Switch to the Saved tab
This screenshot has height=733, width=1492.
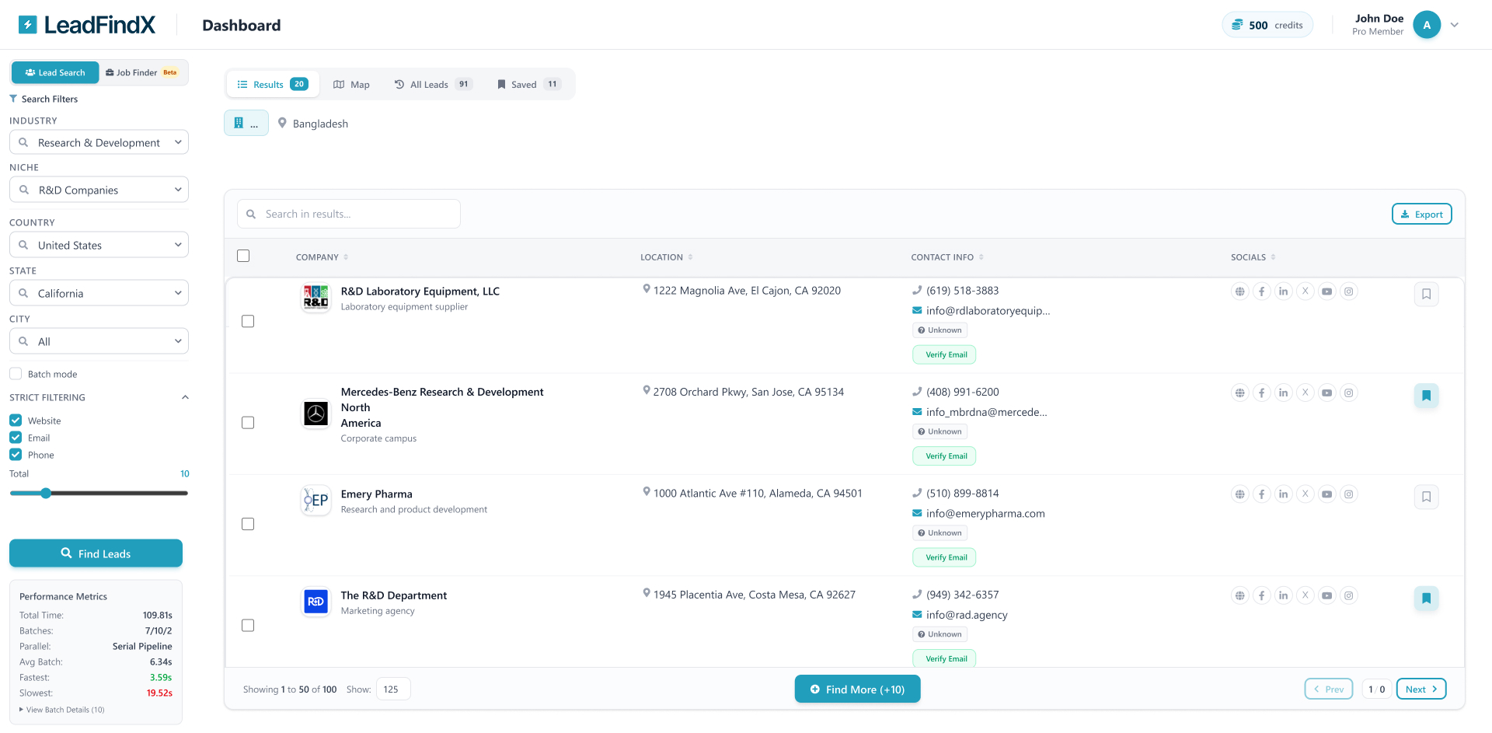(x=527, y=84)
